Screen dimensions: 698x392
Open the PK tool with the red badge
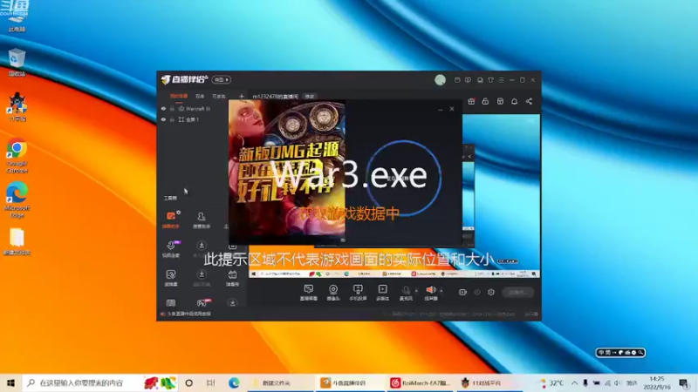(202, 303)
